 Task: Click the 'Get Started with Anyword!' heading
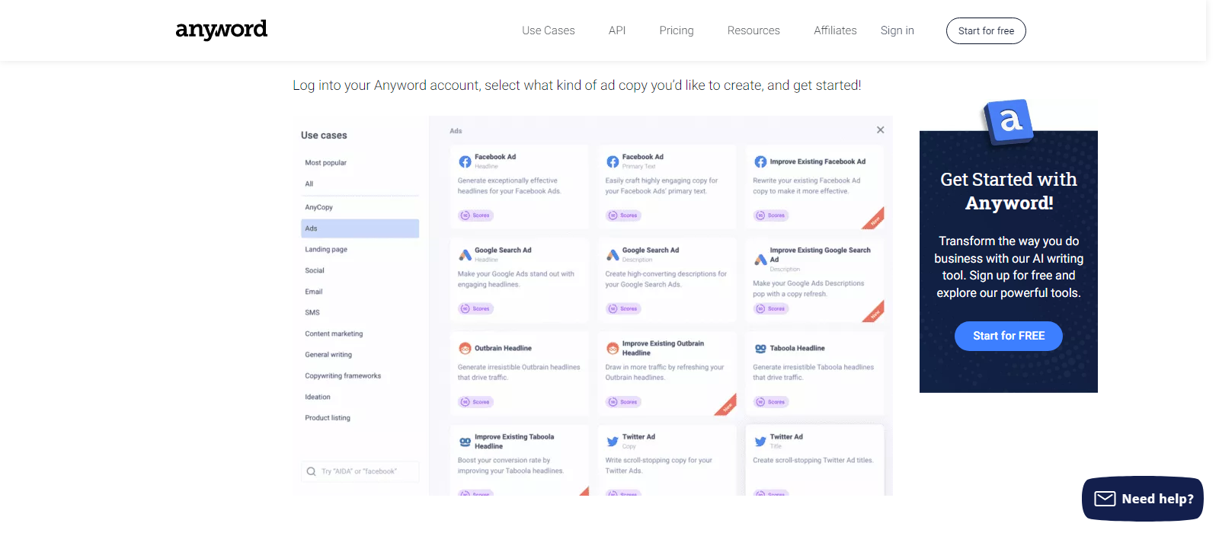(x=1009, y=191)
